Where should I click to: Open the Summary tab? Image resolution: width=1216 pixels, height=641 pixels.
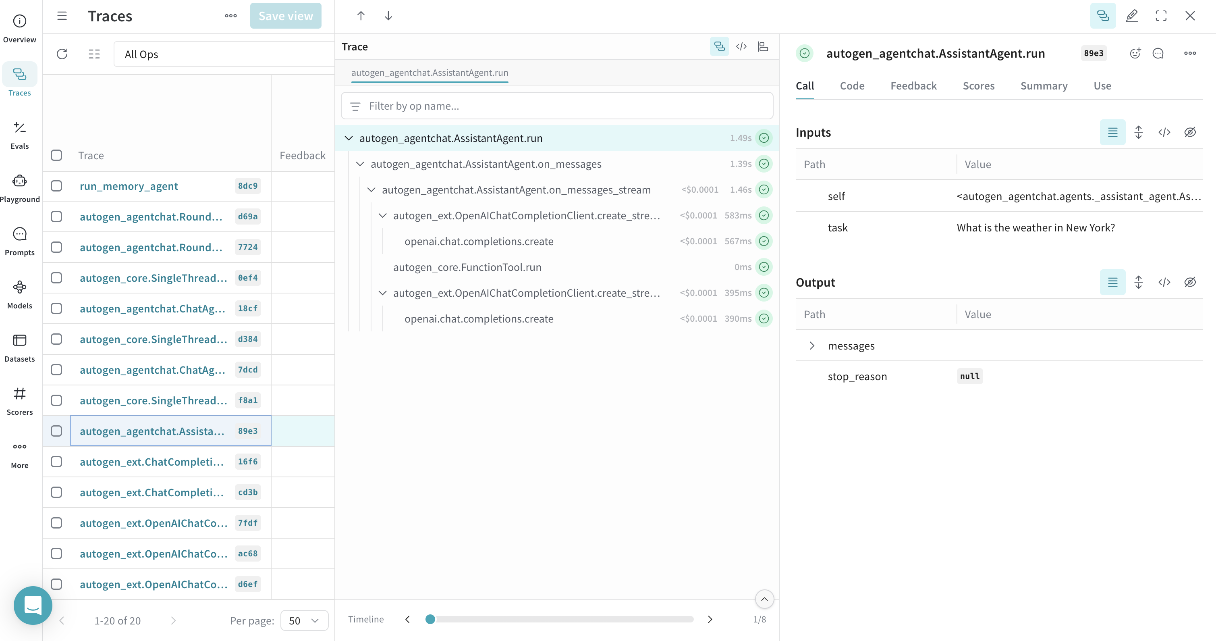point(1043,85)
